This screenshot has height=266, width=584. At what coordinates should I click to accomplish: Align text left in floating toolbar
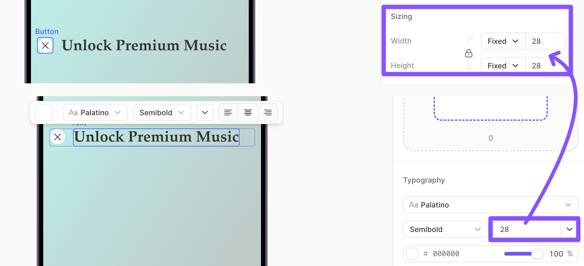228,112
